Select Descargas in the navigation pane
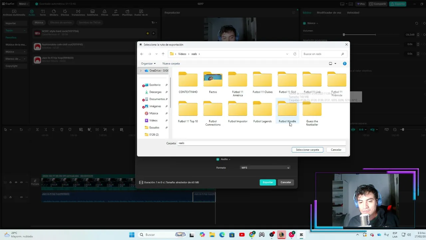426x240 pixels. 155,92
